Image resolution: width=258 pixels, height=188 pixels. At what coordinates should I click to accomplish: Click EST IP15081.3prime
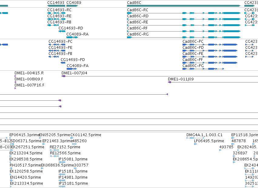click(73, 159)
